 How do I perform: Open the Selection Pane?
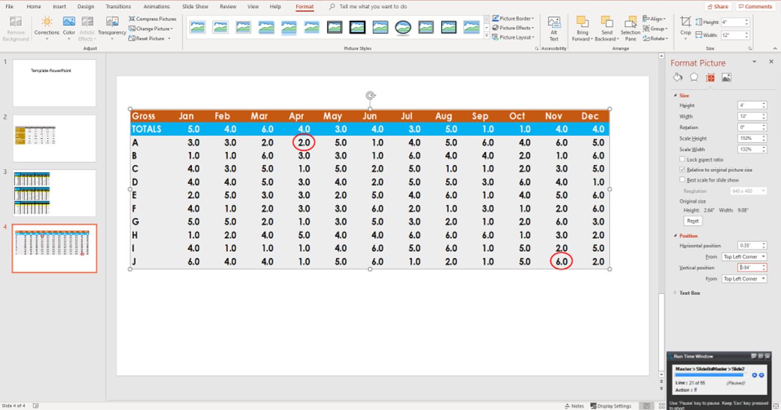tap(630, 28)
